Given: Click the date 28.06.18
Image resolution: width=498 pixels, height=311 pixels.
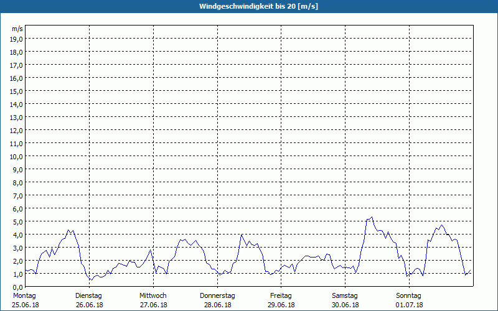Looking at the screenshot, I should coord(217,305).
